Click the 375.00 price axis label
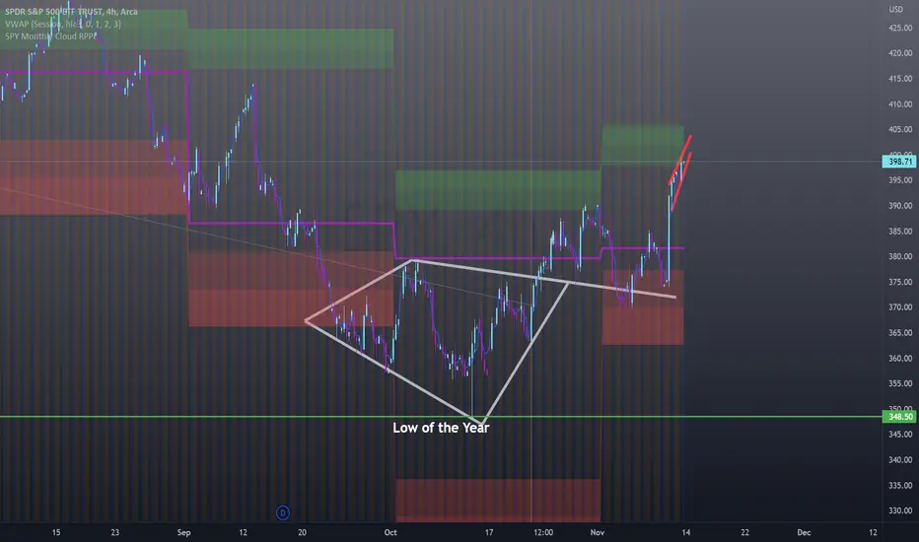Viewport: 919px width, 542px height. [x=900, y=282]
